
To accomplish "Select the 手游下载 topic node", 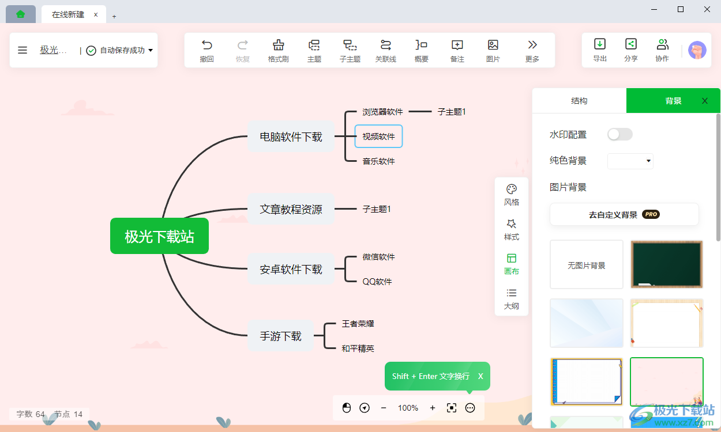I will [280, 336].
